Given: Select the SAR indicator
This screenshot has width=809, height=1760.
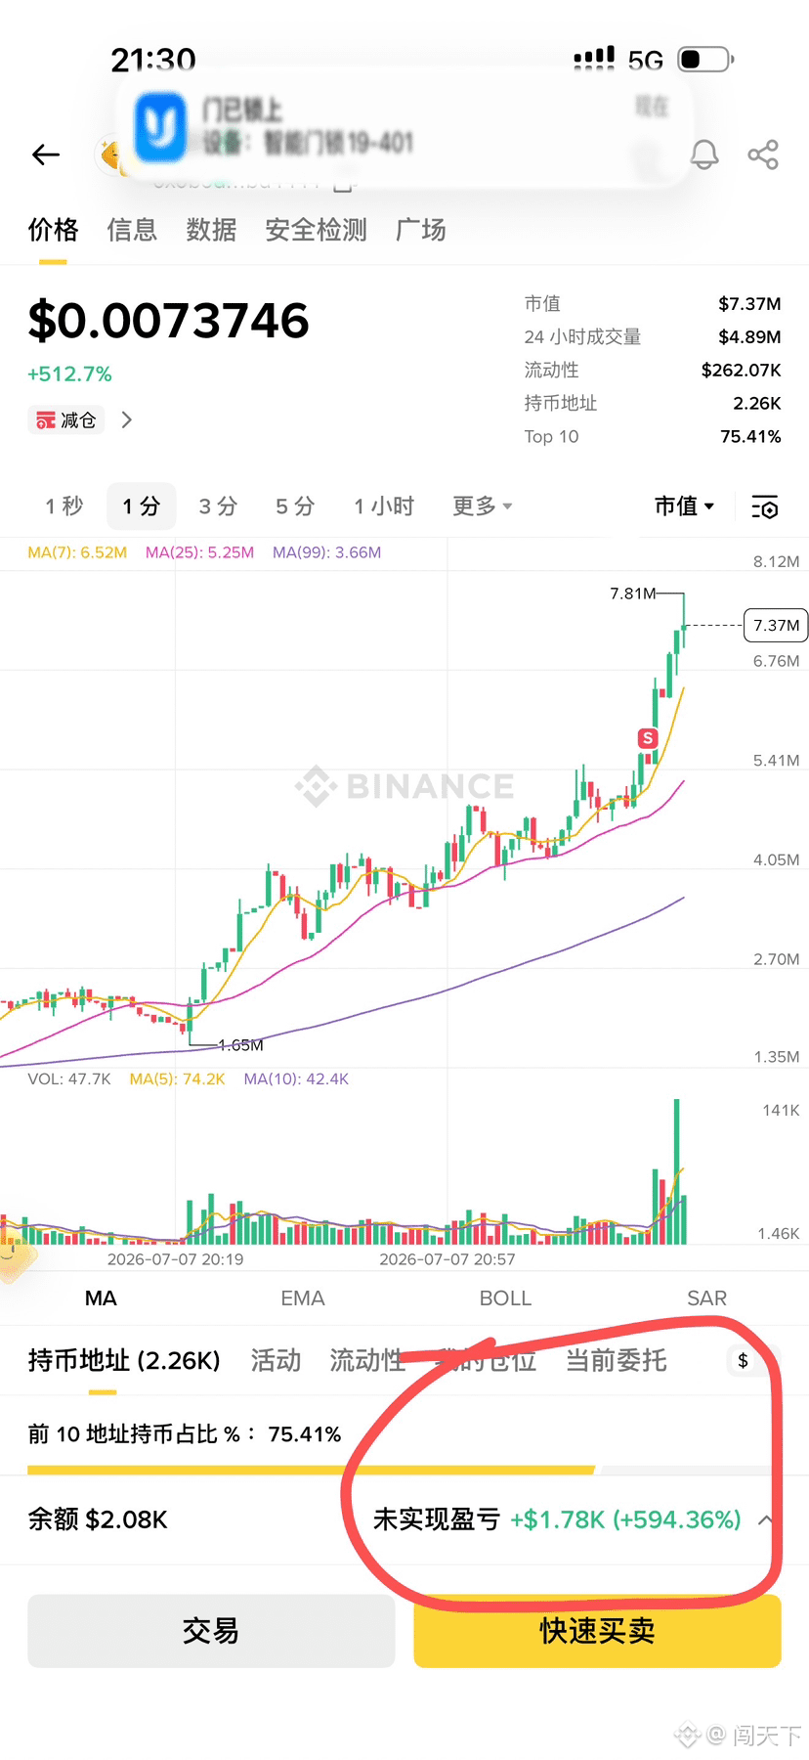Looking at the screenshot, I should coord(707,1298).
